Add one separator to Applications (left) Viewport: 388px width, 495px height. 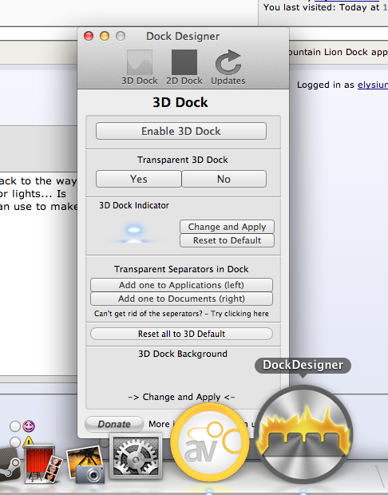click(x=181, y=285)
